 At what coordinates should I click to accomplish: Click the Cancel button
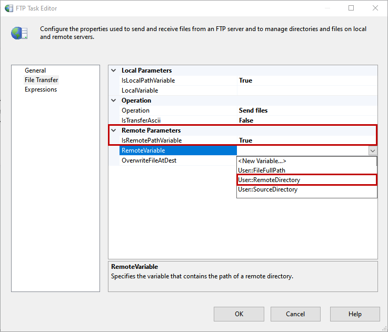coord(295,314)
